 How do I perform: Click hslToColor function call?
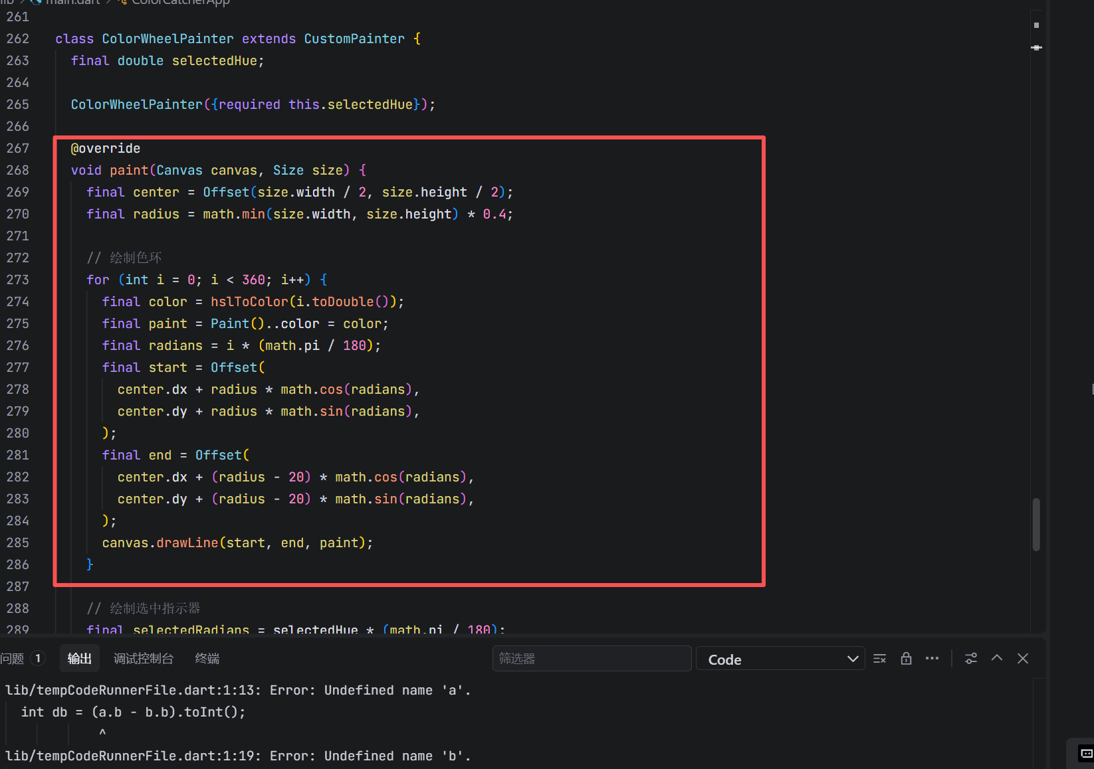coord(249,301)
